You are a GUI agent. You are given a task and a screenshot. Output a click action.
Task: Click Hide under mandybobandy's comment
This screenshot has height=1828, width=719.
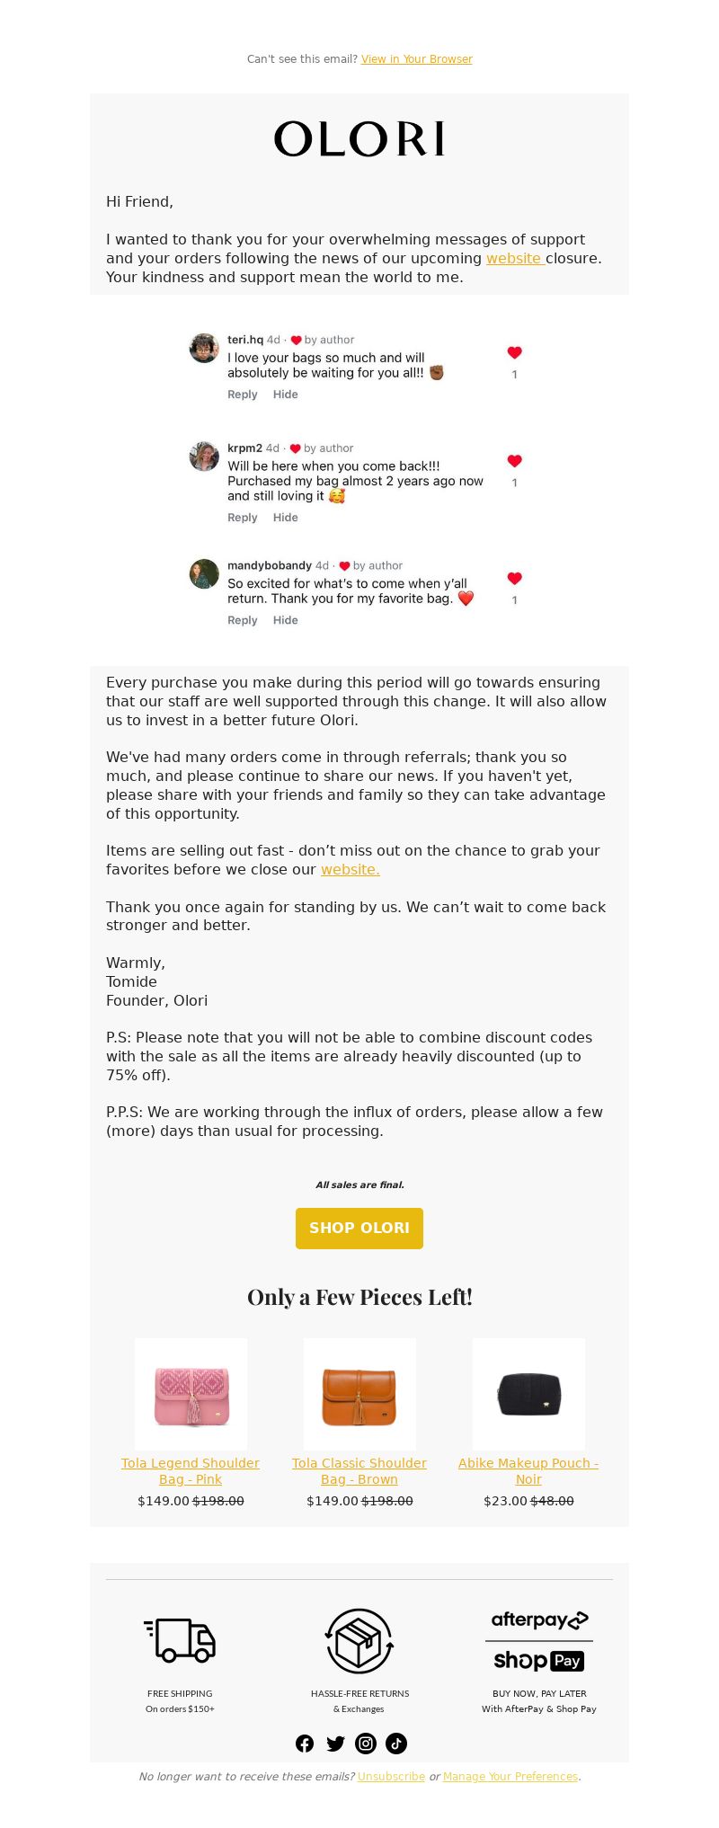tap(286, 620)
